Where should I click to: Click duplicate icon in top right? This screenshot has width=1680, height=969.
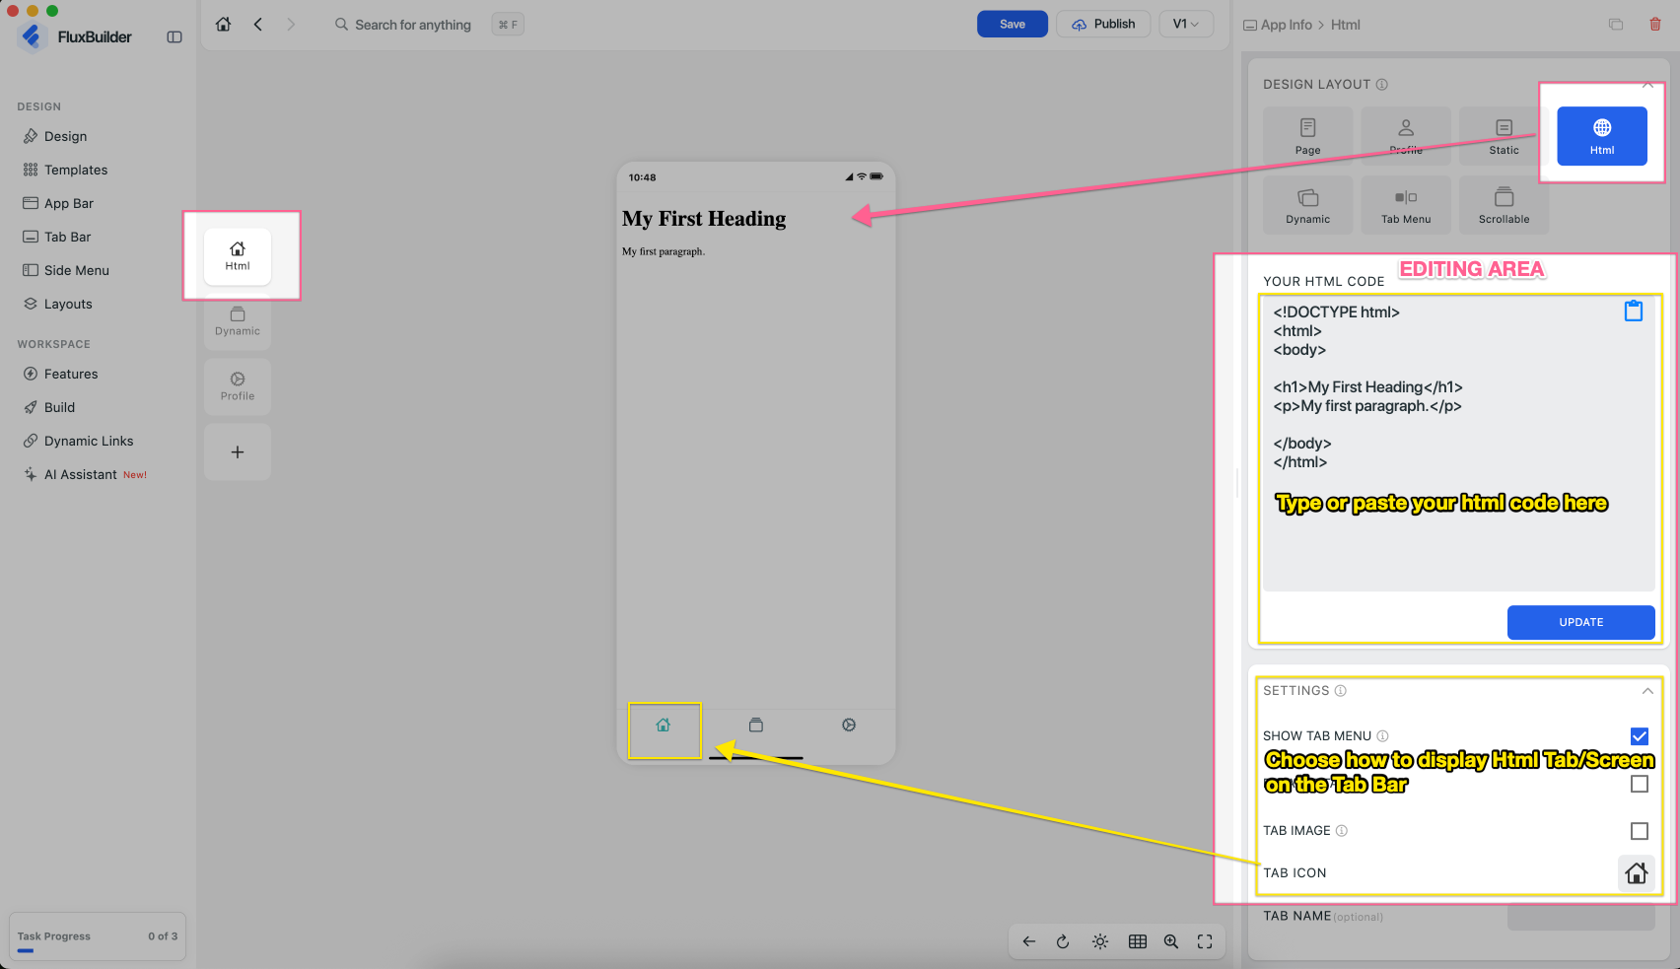[1616, 24]
